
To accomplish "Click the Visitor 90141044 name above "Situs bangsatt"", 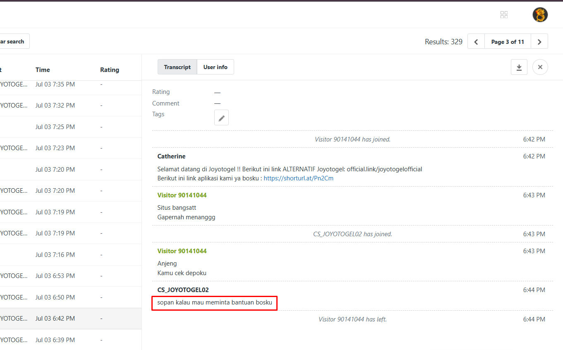I will coord(182,195).
